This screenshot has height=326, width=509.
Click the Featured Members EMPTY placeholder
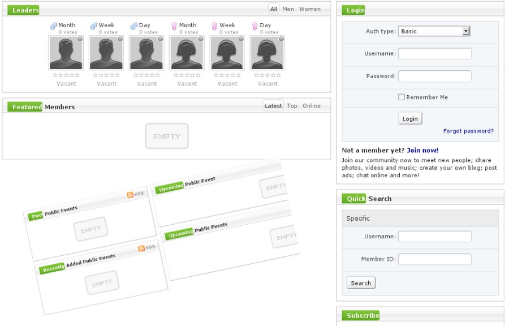166,136
